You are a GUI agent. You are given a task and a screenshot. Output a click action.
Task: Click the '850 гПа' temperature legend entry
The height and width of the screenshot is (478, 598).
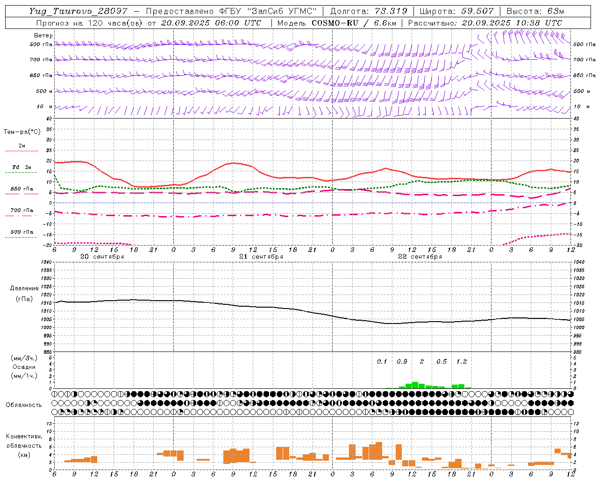[22, 189]
